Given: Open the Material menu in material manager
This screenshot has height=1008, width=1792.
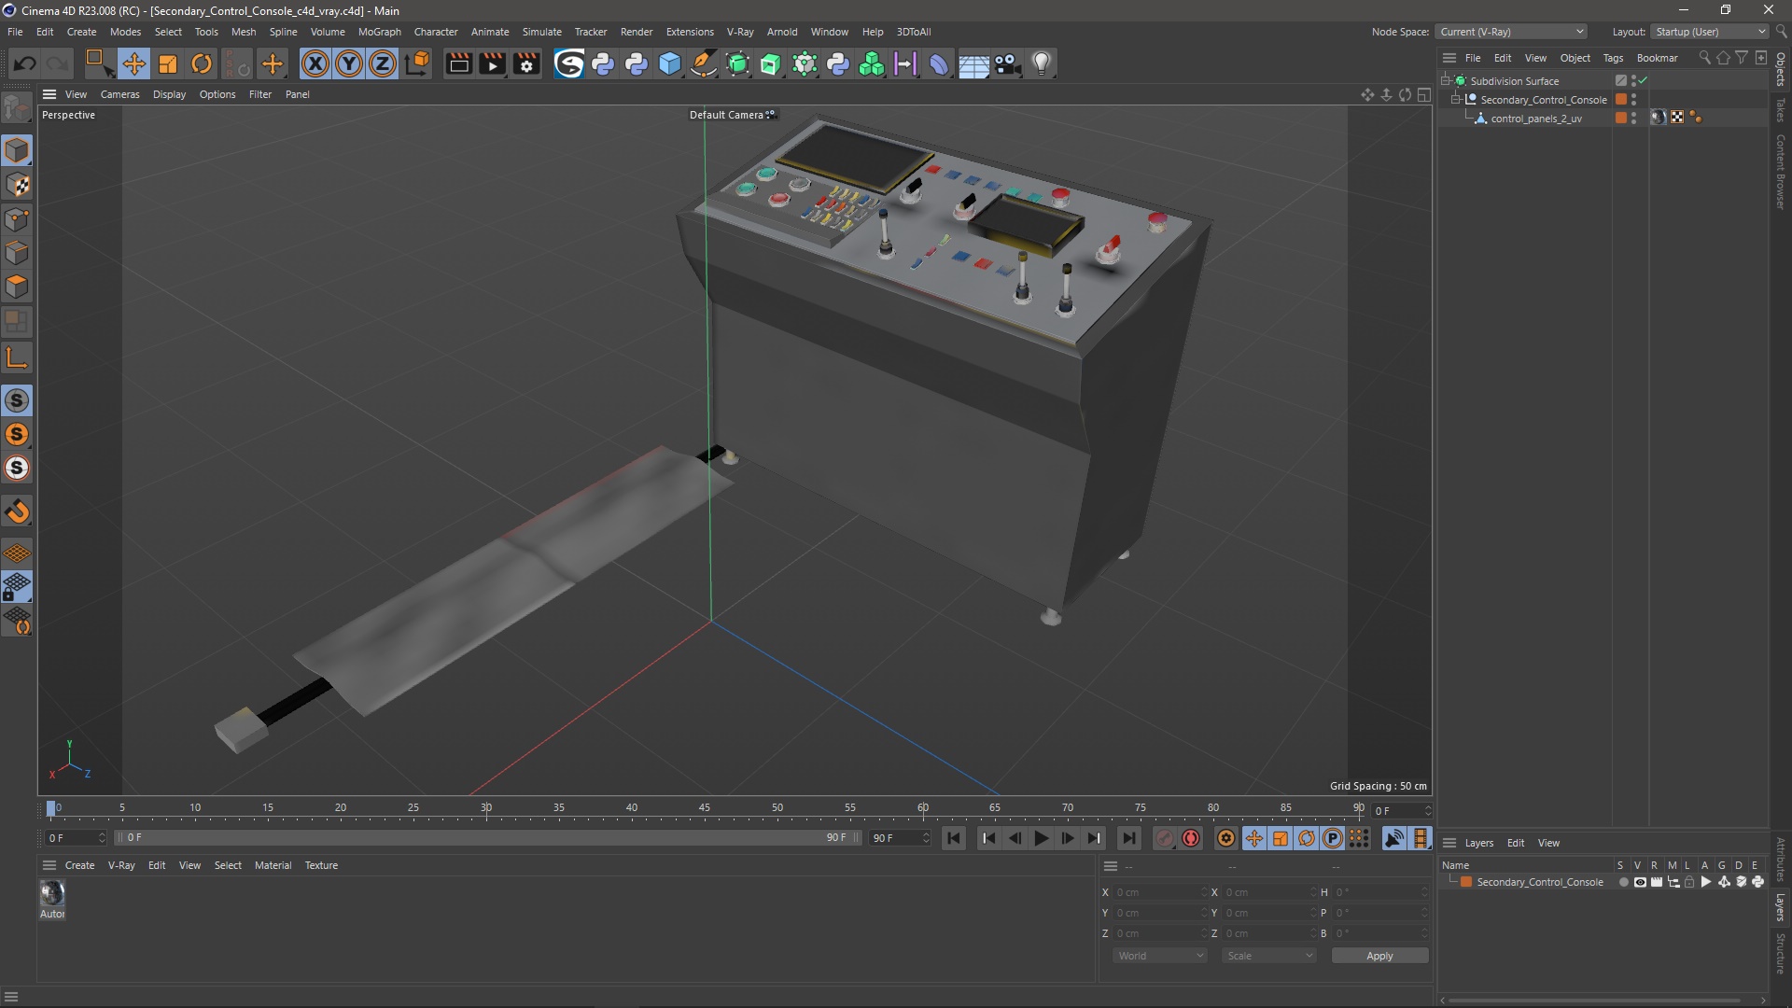Looking at the screenshot, I should 273,865.
